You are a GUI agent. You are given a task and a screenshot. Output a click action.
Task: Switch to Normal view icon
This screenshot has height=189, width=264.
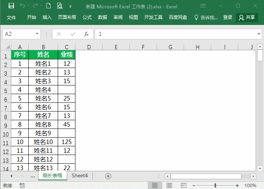coord(155,186)
